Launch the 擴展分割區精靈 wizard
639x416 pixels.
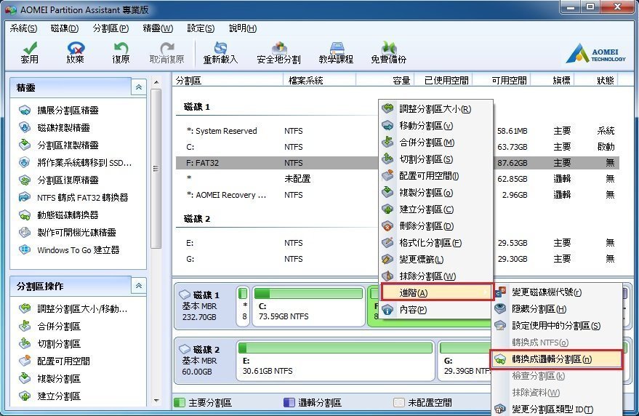click(59, 110)
